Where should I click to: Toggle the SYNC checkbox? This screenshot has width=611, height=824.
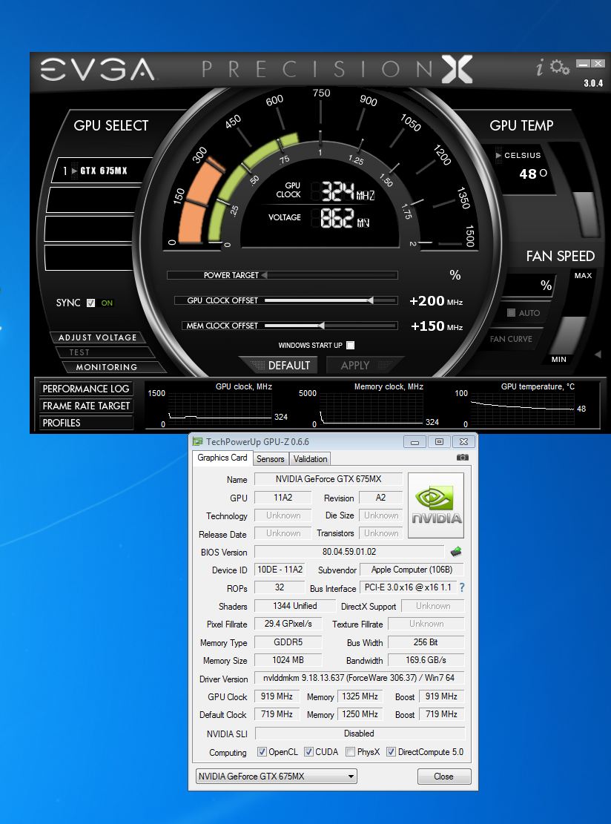(x=90, y=303)
